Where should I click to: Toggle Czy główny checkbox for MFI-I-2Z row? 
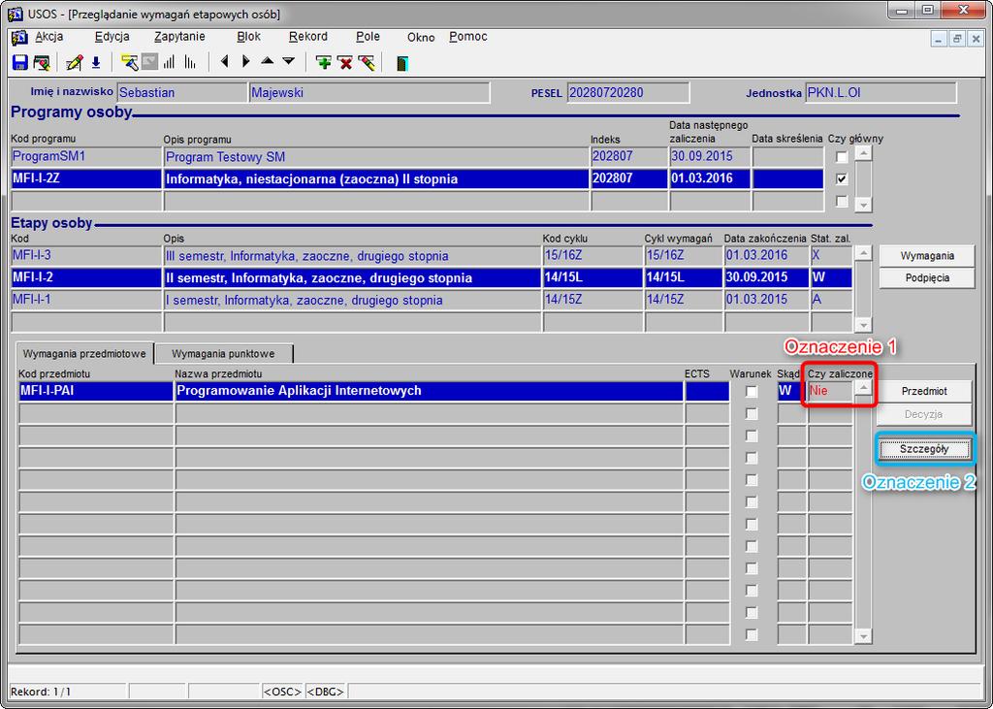pyautogui.click(x=842, y=178)
